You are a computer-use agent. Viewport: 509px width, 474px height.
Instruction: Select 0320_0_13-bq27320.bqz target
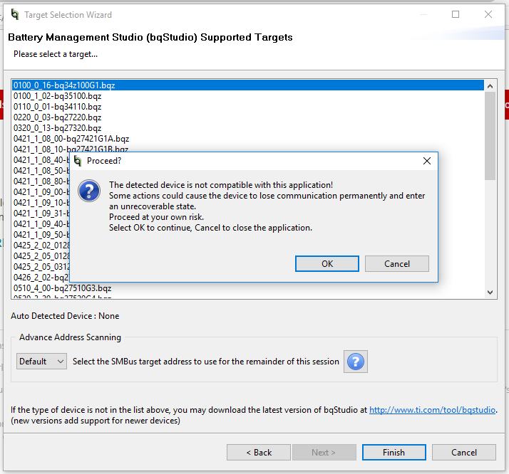[248, 128]
